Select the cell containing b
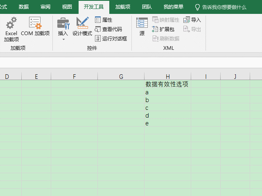This screenshot has width=262, height=196. tap(168, 99)
